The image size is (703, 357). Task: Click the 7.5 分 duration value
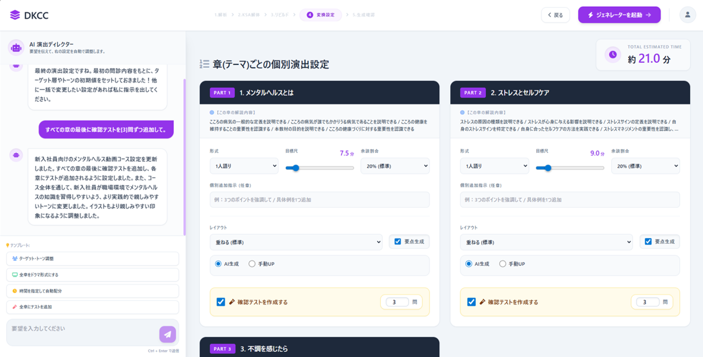pyautogui.click(x=347, y=153)
